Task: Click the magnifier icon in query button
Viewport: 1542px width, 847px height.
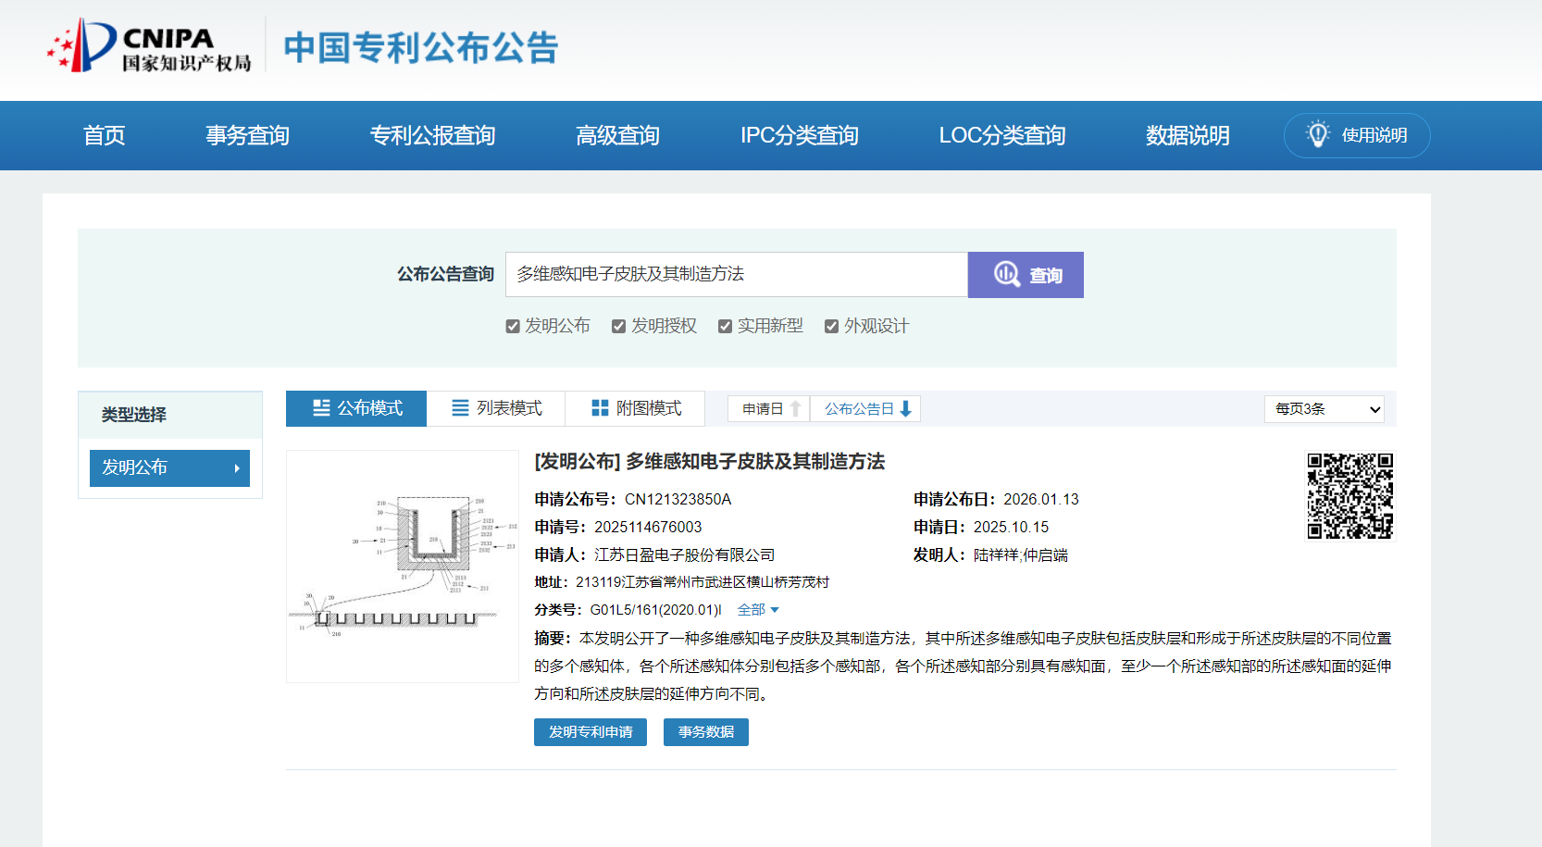Action: (1006, 275)
